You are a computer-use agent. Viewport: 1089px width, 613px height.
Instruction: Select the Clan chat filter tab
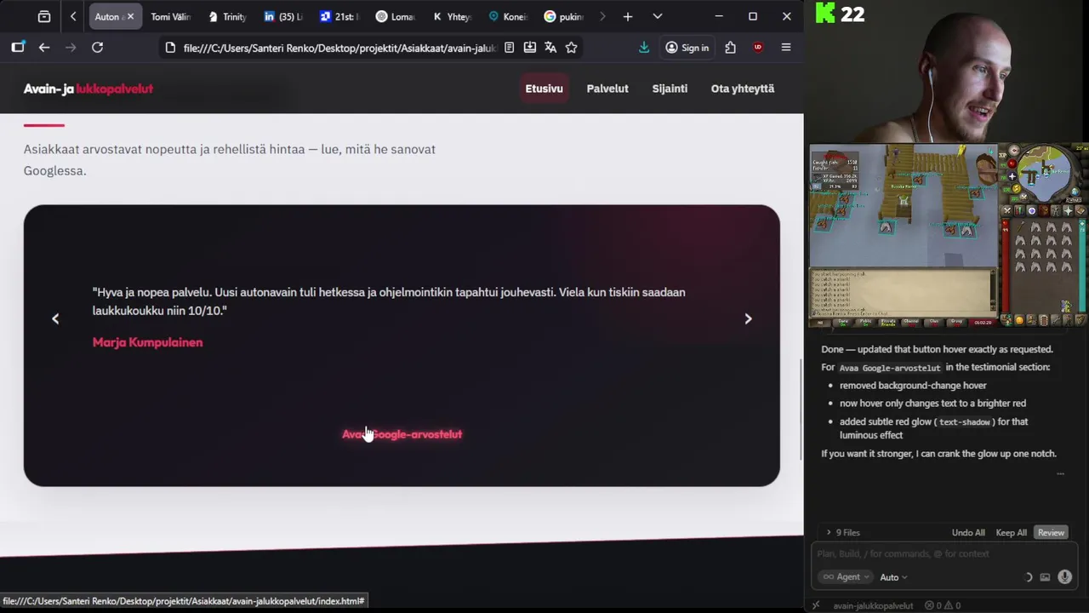tap(934, 322)
